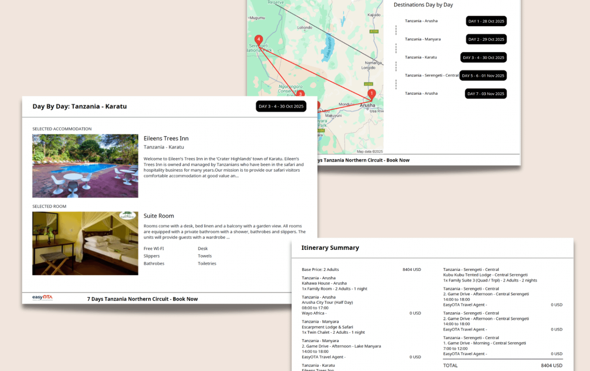Screen dimensions: 590x371
Task: Click 'Escarpment Lodge & Safari' entry
Action: coord(327,327)
